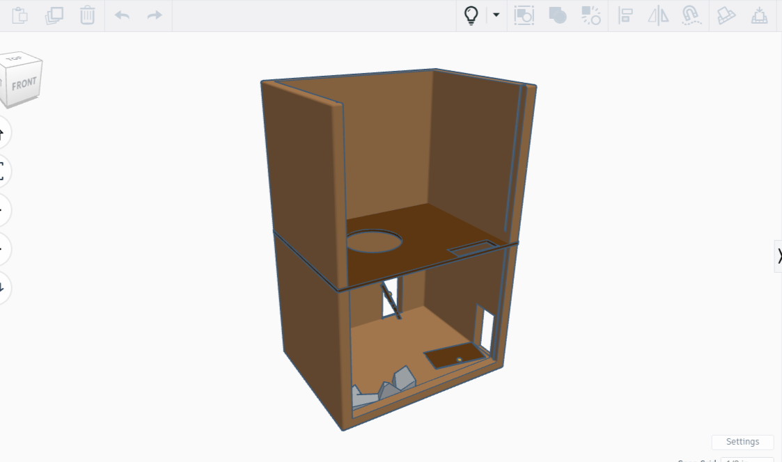
Task: Click the Cruise magnet icon
Action: (x=691, y=15)
